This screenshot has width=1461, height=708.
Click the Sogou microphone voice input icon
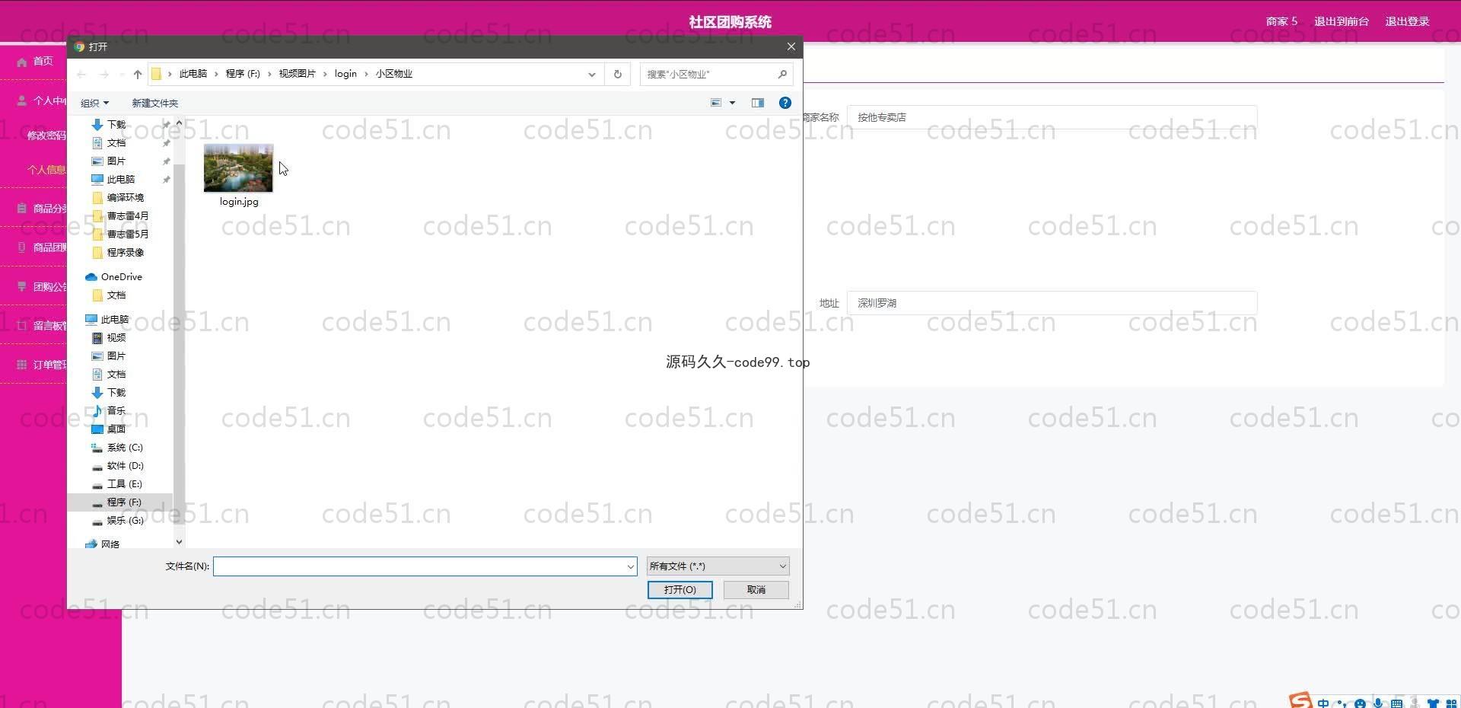(1378, 703)
